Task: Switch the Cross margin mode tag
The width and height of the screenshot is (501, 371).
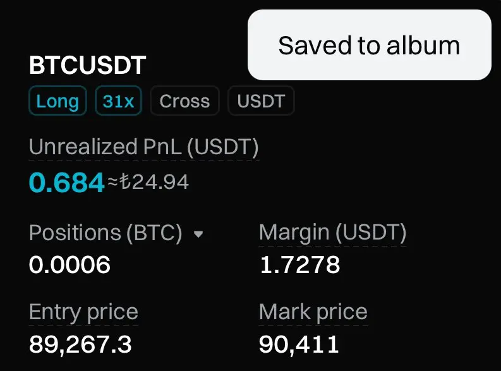Action: click(184, 100)
